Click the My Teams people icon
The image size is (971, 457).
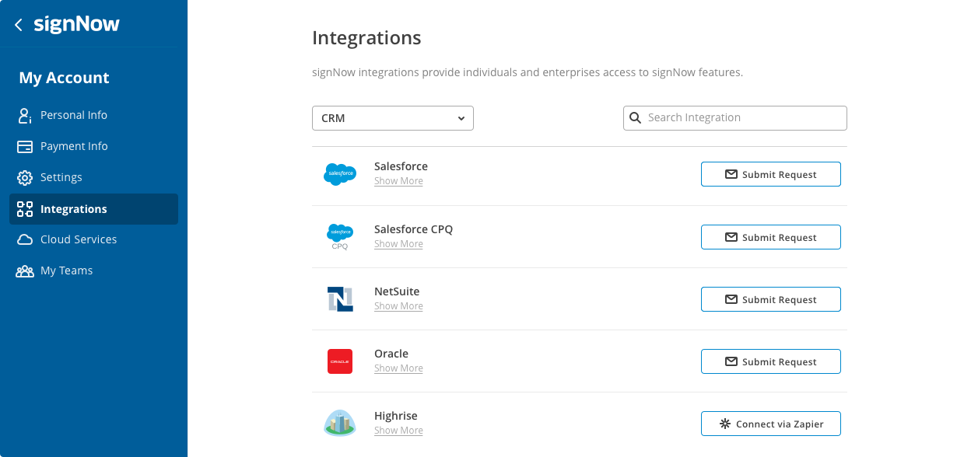(24, 270)
